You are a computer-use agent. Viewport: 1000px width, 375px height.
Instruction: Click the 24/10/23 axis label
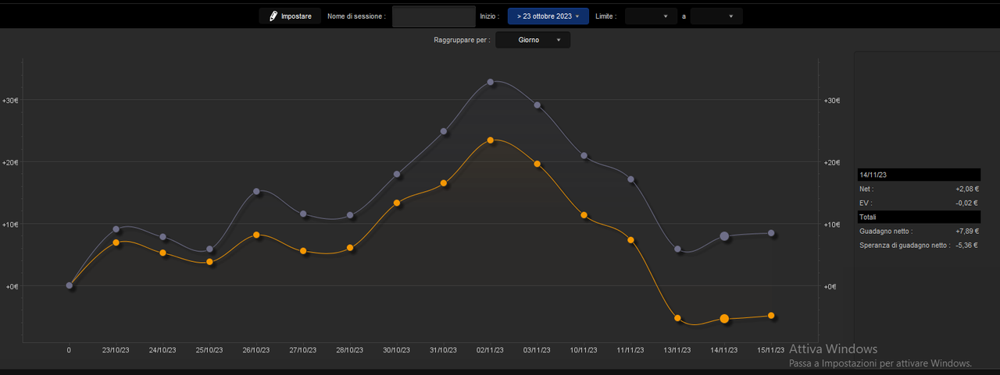click(x=162, y=351)
